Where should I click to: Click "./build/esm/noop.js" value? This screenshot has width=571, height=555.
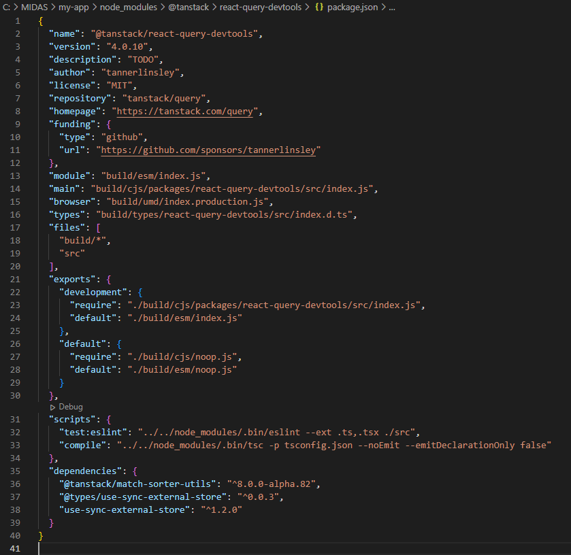(182, 370)
